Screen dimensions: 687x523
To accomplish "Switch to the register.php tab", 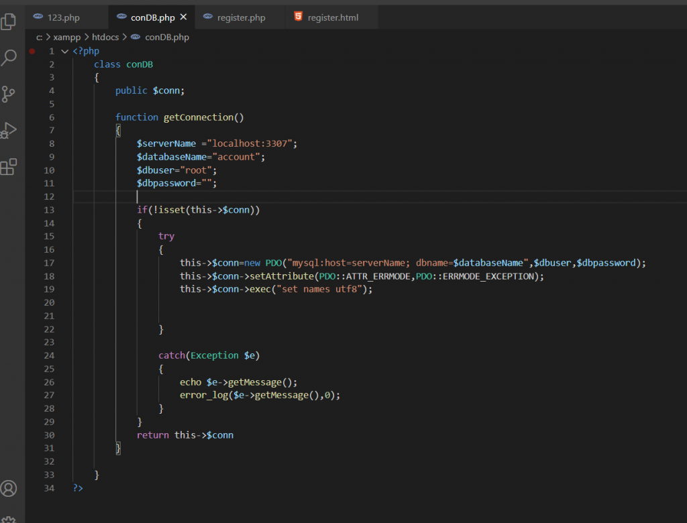I will [241, 17].
